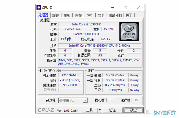Go to the 关于 tab
Screen dimensions: 179x118
(129, 15)
